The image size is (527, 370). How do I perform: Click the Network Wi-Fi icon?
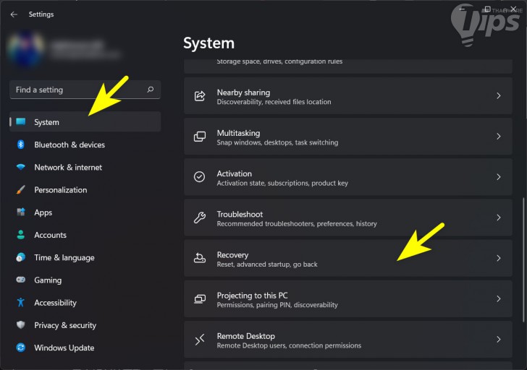point(21,167)
